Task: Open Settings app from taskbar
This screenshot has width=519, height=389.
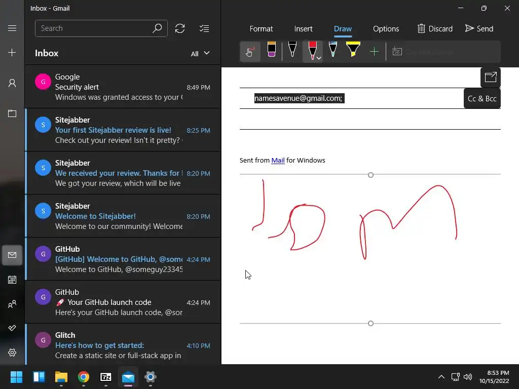Action: tap(150, 377)
